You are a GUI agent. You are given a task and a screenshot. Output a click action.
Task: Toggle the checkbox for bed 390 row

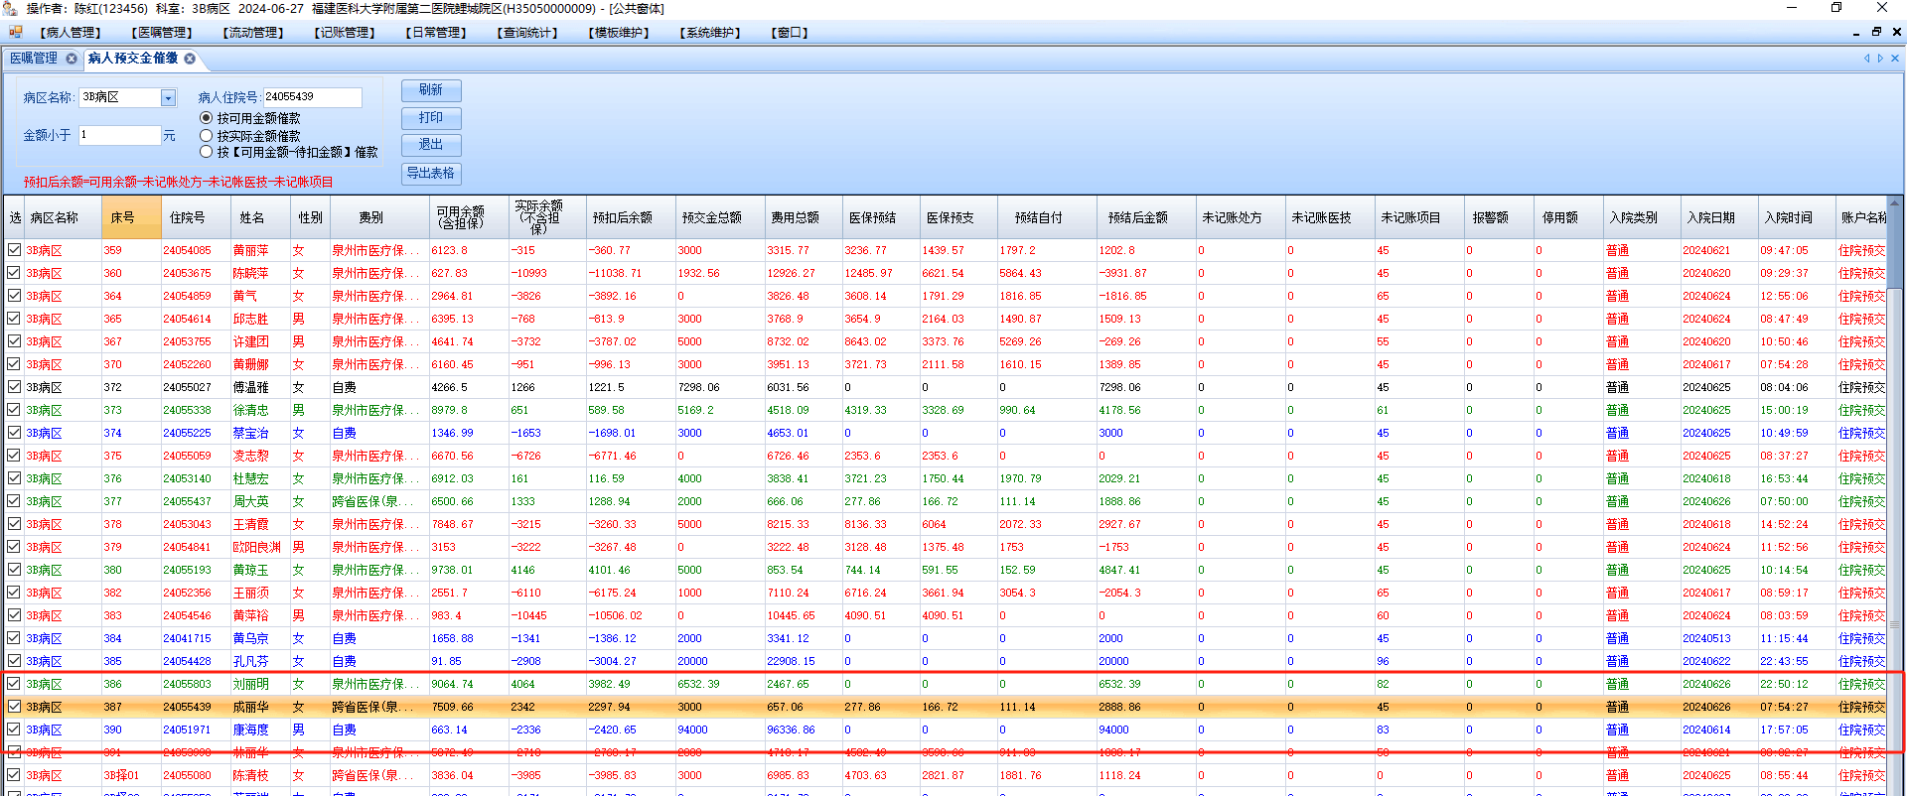(14, 730)
